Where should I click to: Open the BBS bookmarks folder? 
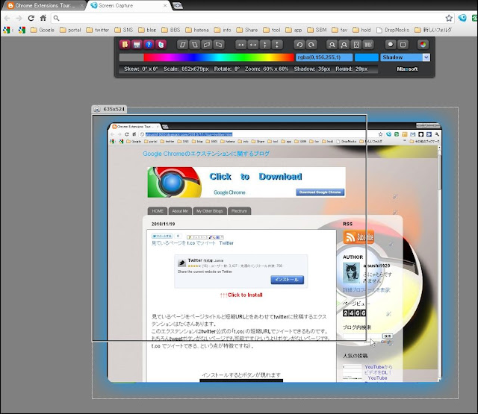pos(171,30)
